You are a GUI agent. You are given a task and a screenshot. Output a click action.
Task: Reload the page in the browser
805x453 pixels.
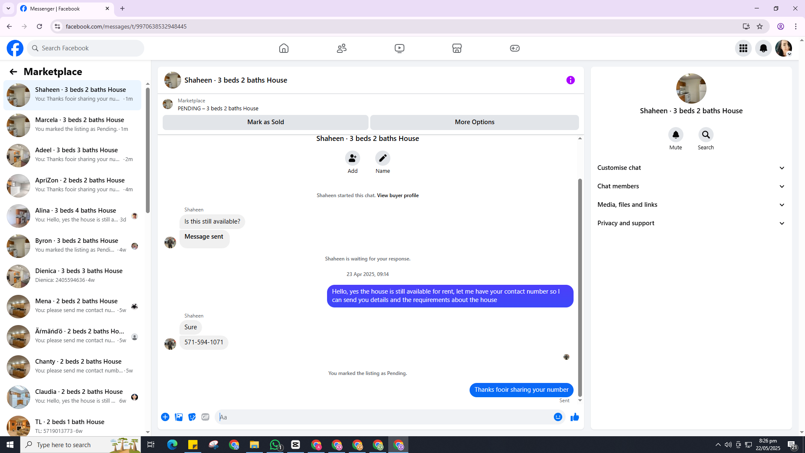tap(39, 26)
